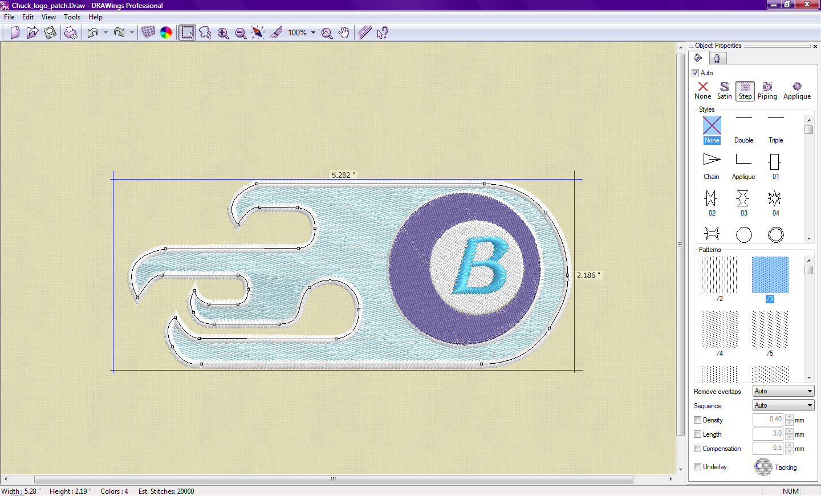Set stitch type to None

click(703, 91)
